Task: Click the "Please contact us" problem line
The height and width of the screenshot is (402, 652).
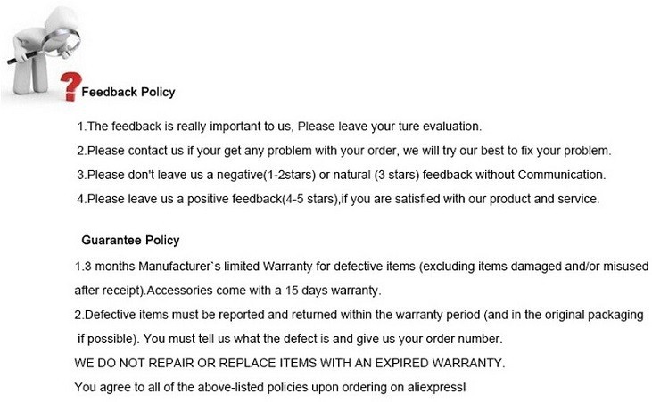Action: point(343,150)
